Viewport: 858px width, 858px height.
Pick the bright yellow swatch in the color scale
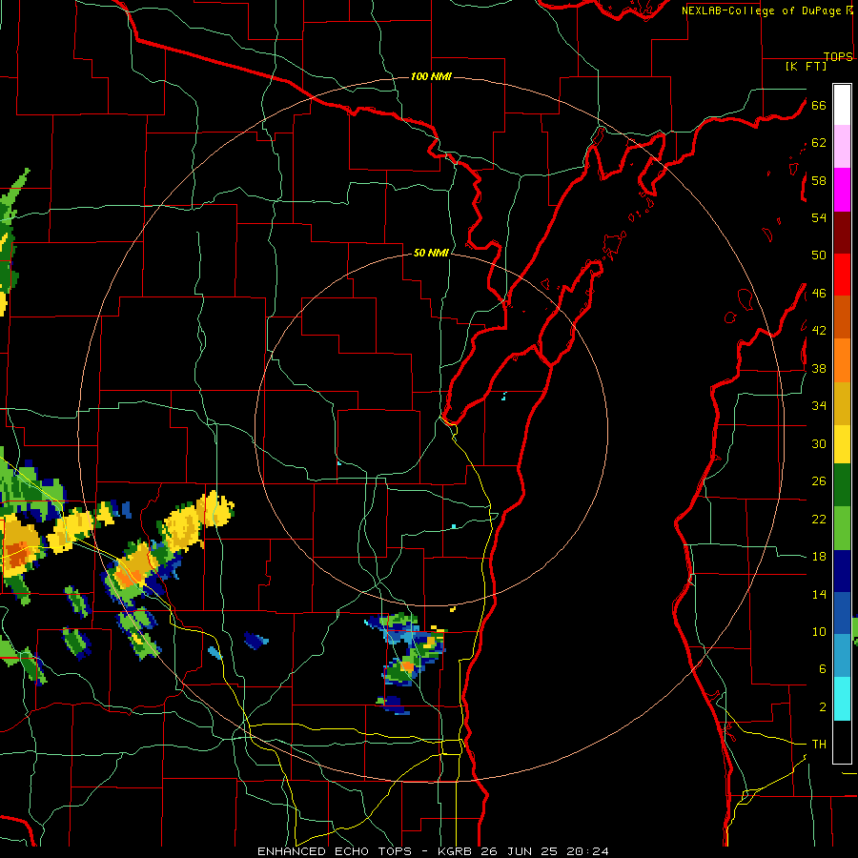pyautogui.click(x=842, y=444)
